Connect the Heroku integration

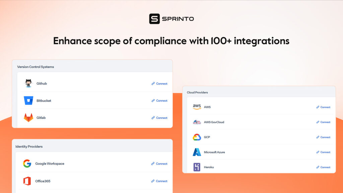(x=323, y=167)
